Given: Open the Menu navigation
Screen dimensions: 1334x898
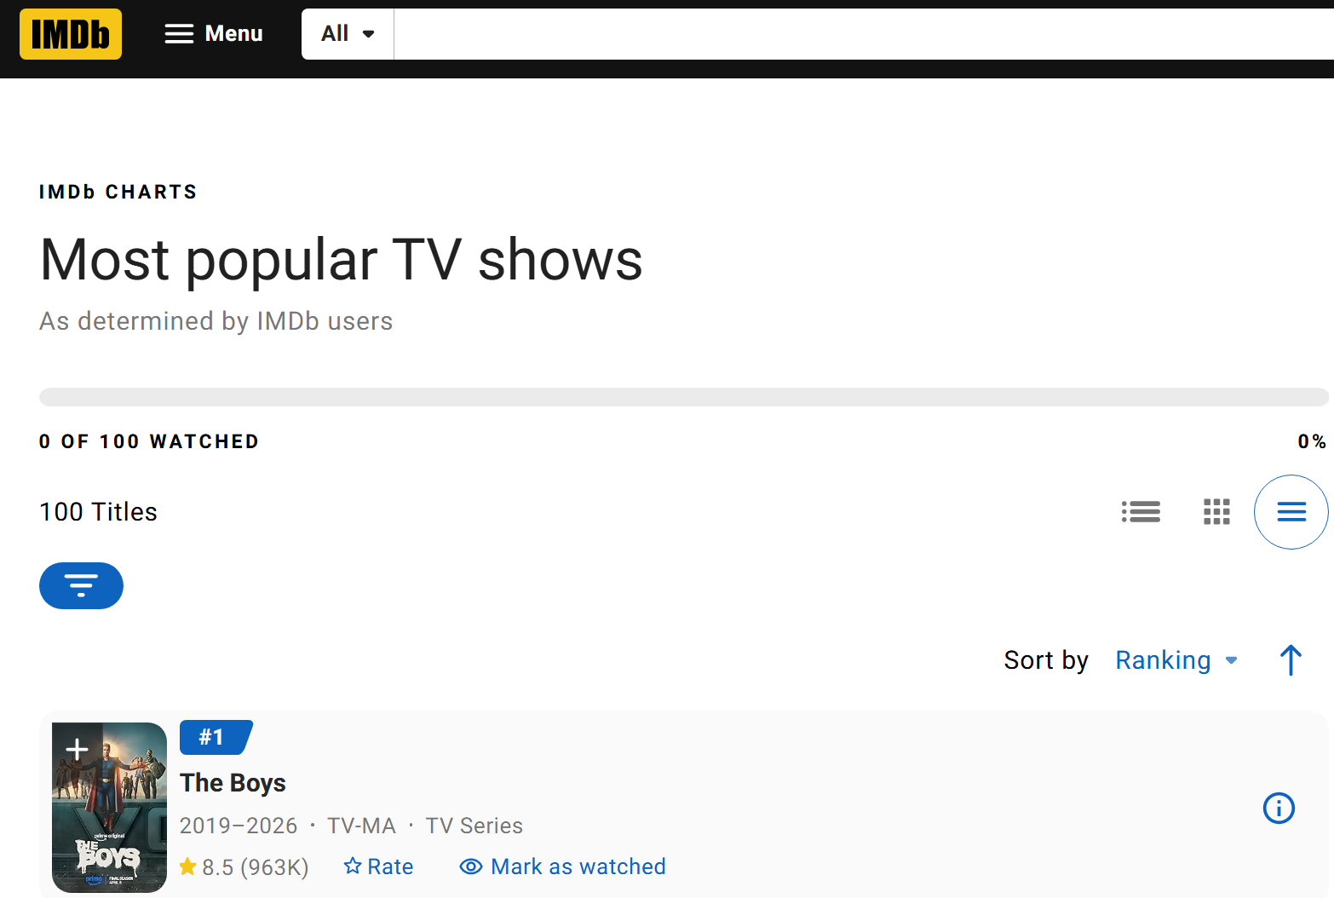Looking at the screenshot, I should [214, 34].
